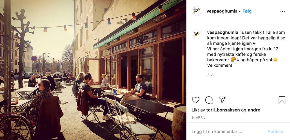Click the café terrace photo
Image resolution: width=290 pixels, height=140 pixels.
[93, 70]
